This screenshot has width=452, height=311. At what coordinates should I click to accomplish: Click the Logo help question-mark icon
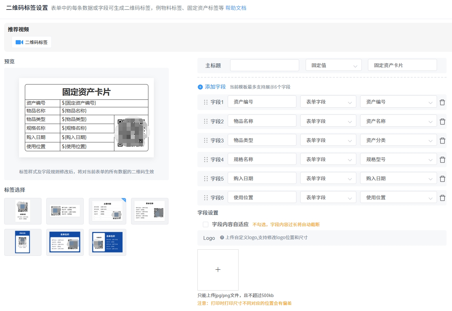222,237
